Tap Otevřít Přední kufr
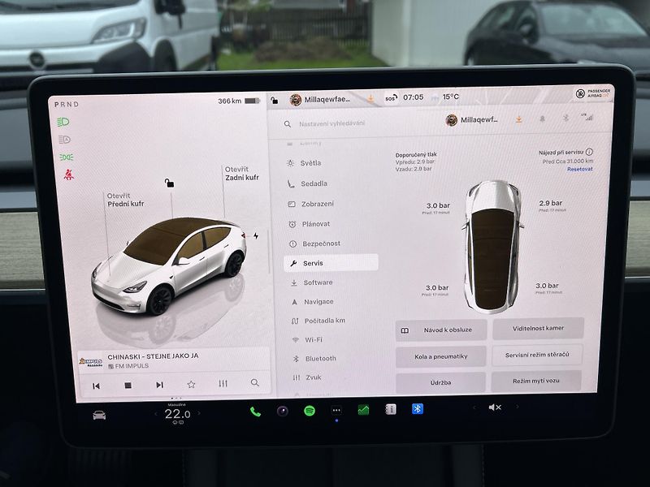The width and height of the screenshot is (650, 487). 126,200
